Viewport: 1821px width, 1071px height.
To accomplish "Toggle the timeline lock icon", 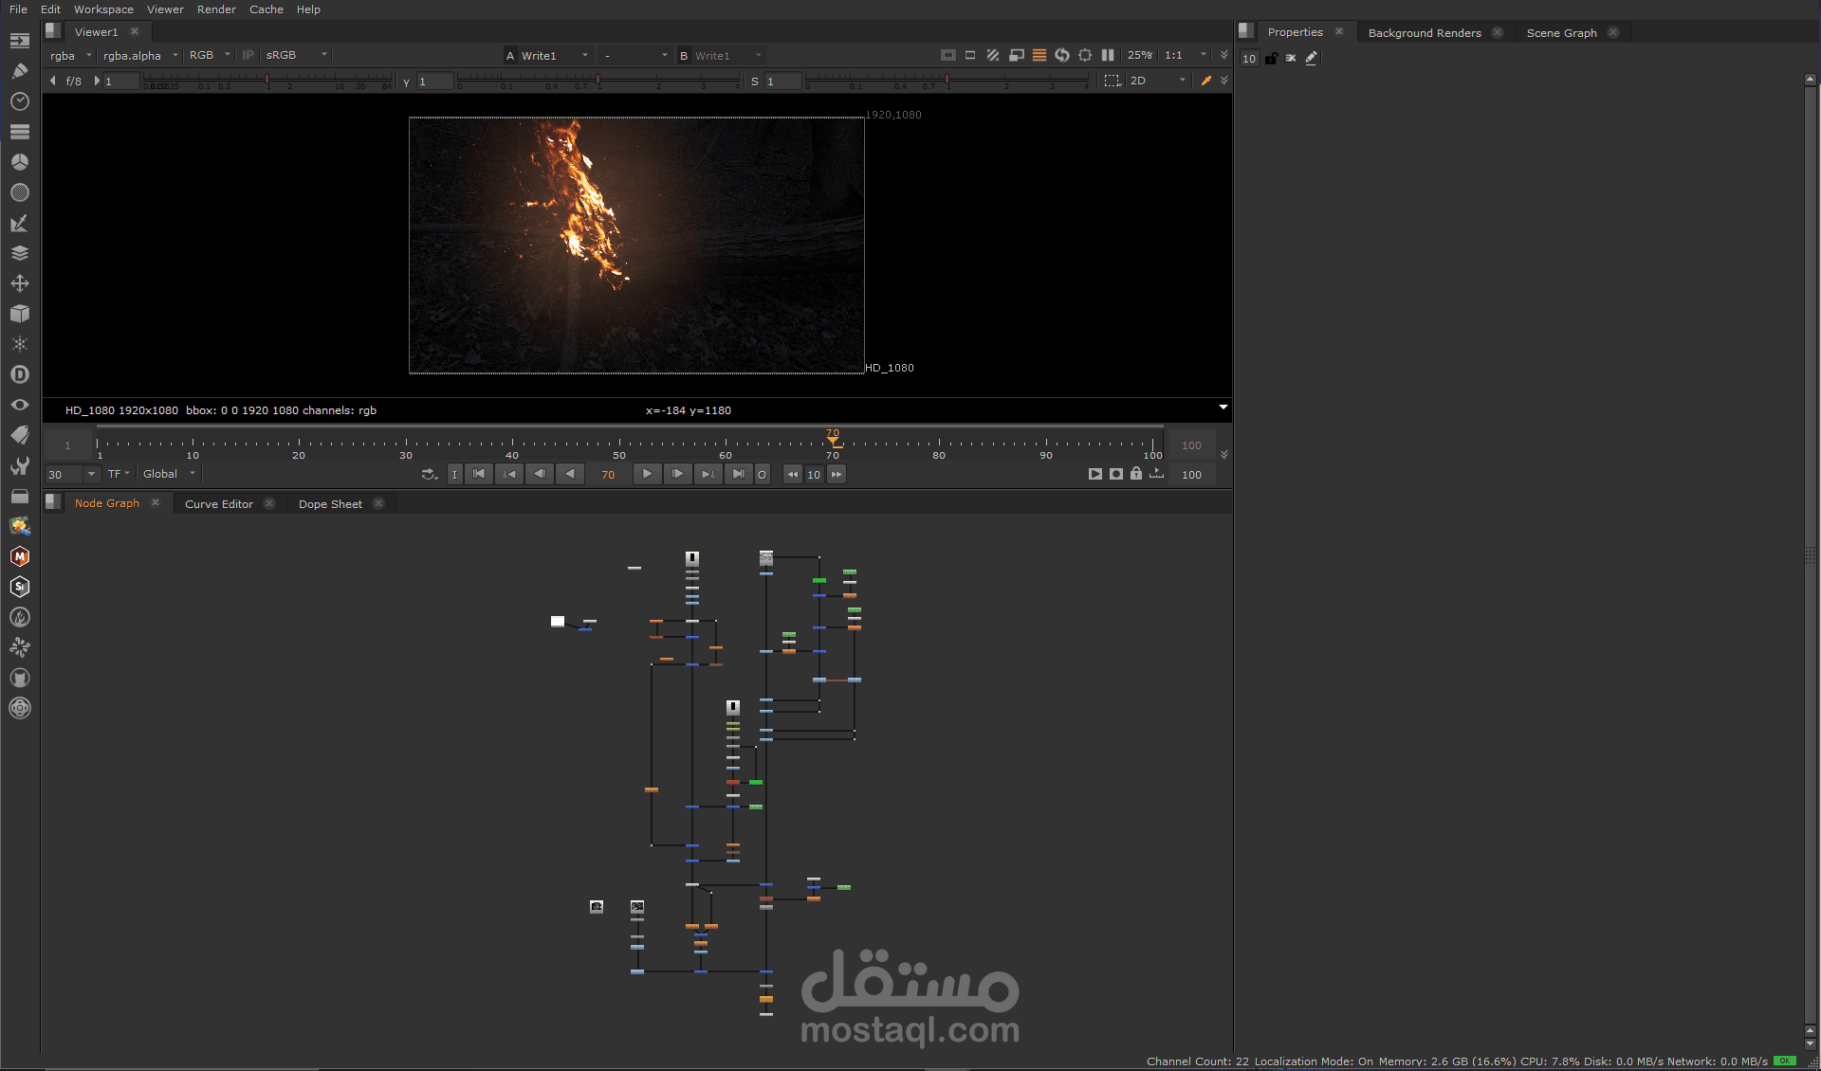I will click(1135, 474).
